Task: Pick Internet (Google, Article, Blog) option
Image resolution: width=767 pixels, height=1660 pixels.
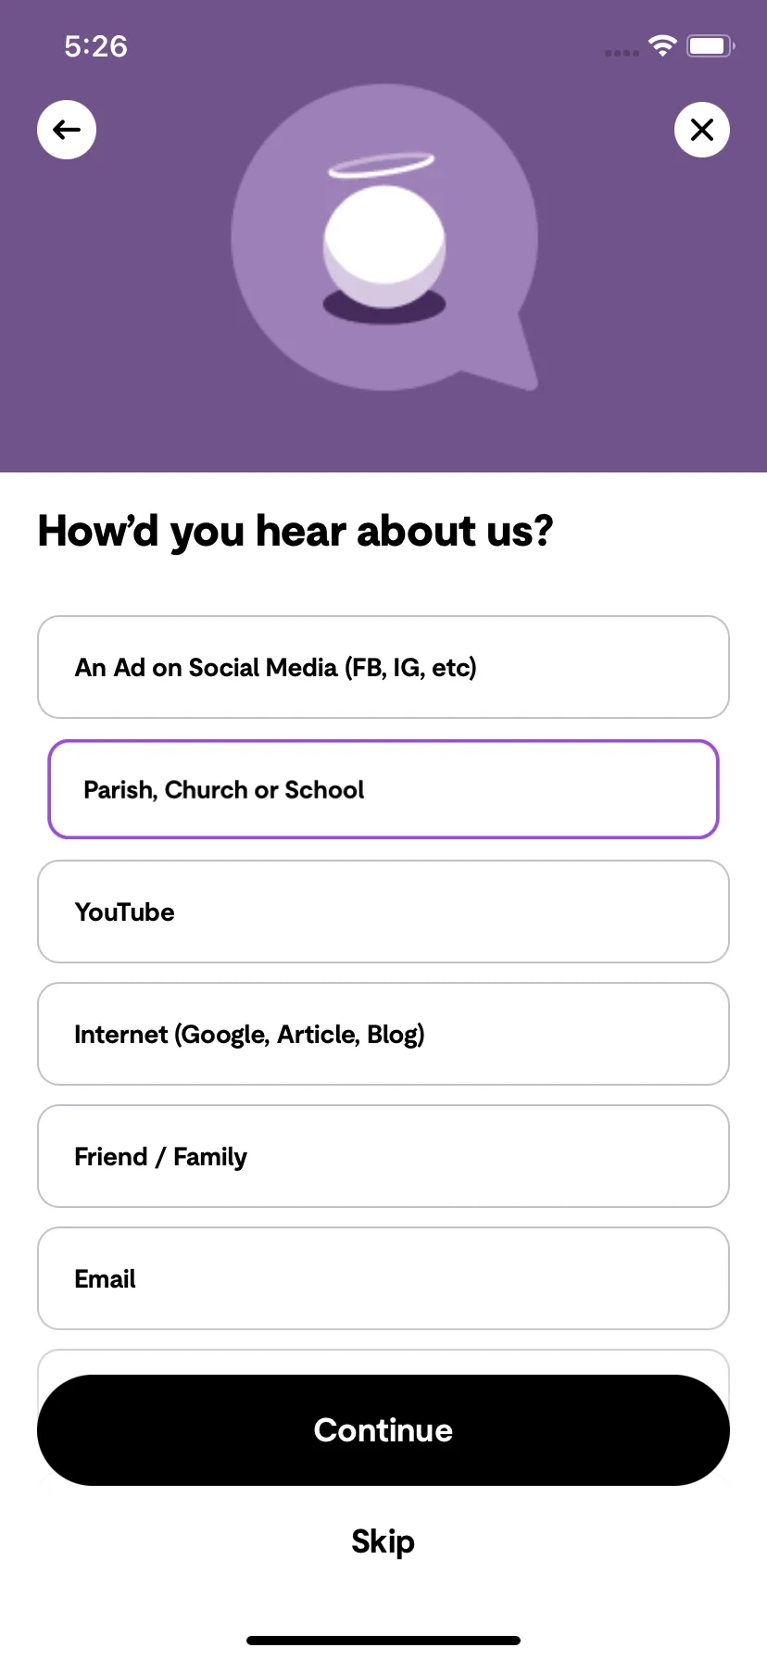Action: [383, 1034]
